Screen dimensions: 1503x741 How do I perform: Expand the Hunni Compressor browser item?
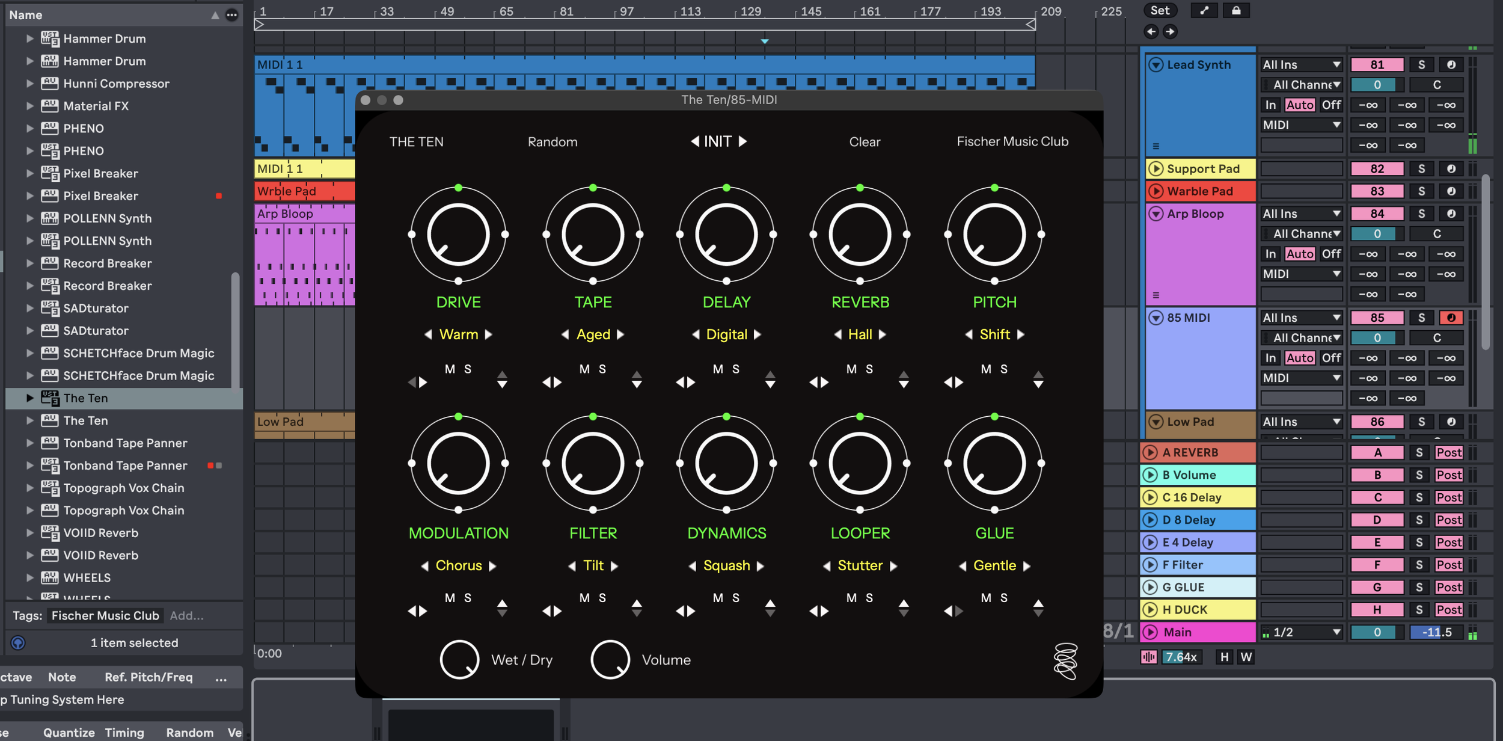29,84
